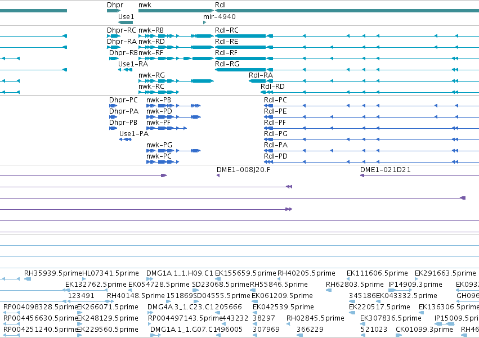
Task: Select the nwk gene label
Action: coord(145,5)
